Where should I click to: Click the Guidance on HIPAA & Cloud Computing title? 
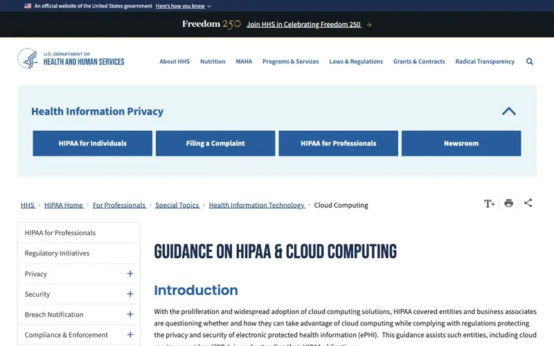point(275,251)
